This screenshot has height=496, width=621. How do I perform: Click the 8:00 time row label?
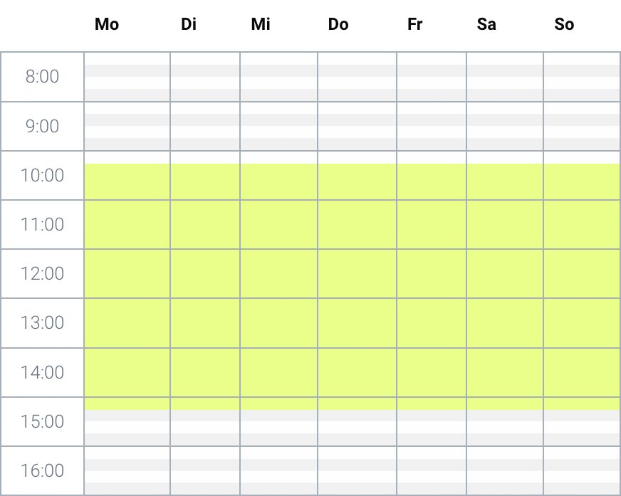pos(43,77)
